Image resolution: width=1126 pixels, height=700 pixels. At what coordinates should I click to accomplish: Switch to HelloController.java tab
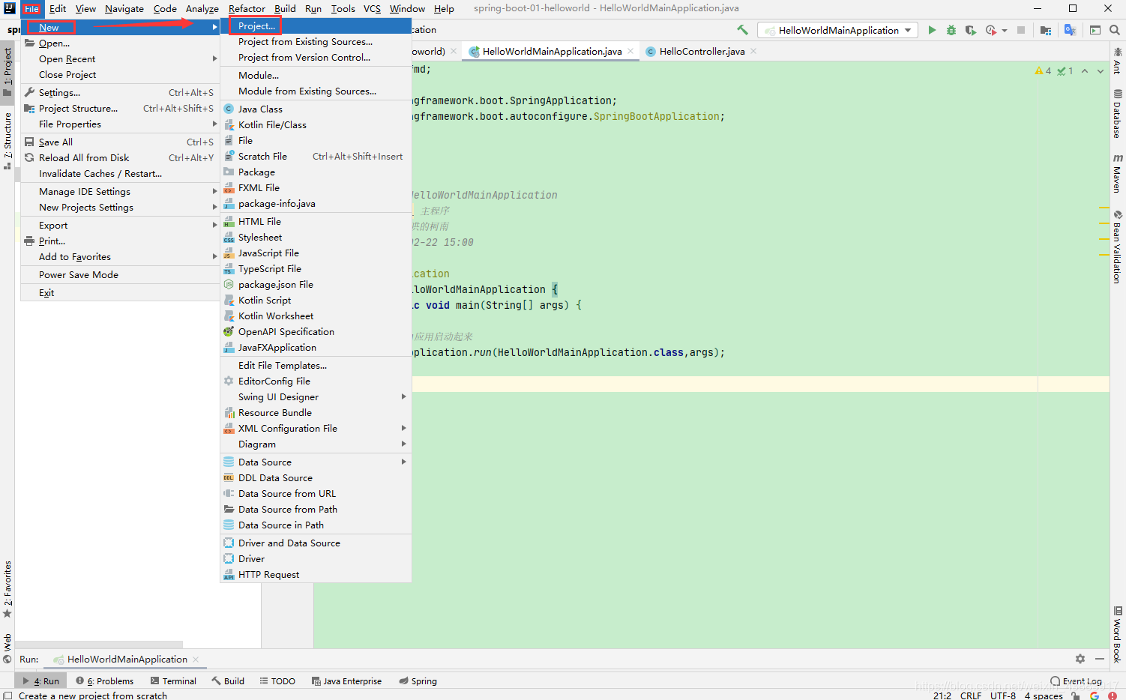pyautogui.click(x=702, y=52)
